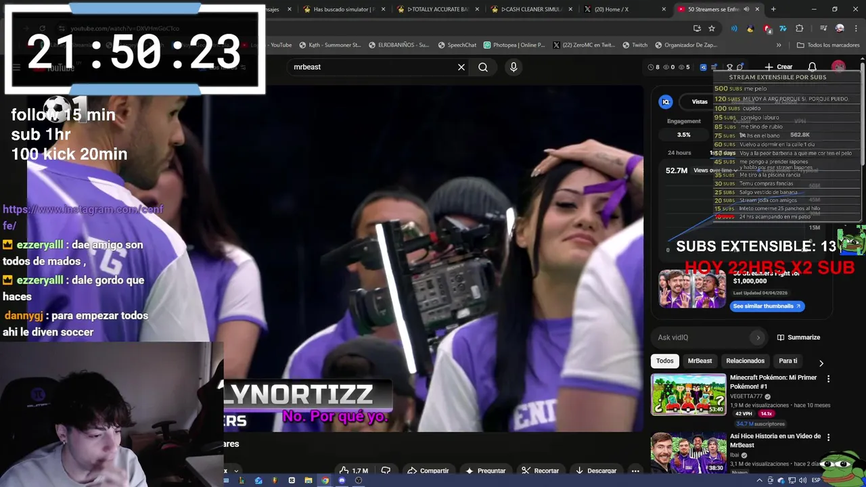Select the MrBeast filter chip
The width and height of the screenshot is (866, 487).
[700, 361]
